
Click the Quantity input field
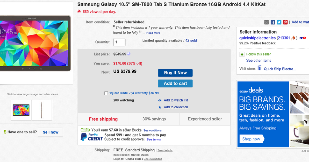click(x=119, y=42)
